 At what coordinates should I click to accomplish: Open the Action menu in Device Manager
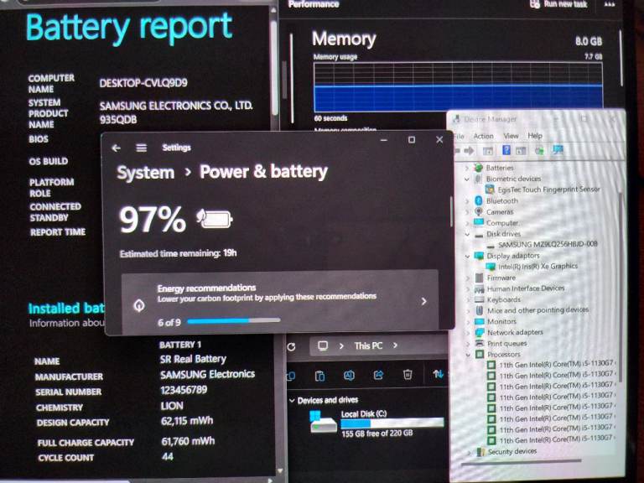[483, 136]
